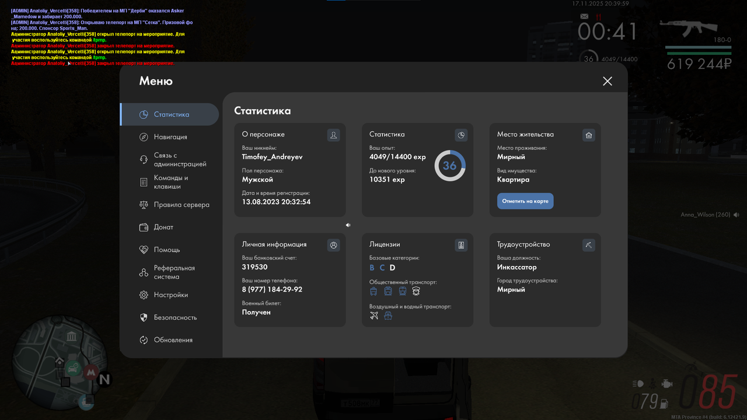
Task: Click the 00:41 timer in the HUD
Action: [x=608, y=32]
